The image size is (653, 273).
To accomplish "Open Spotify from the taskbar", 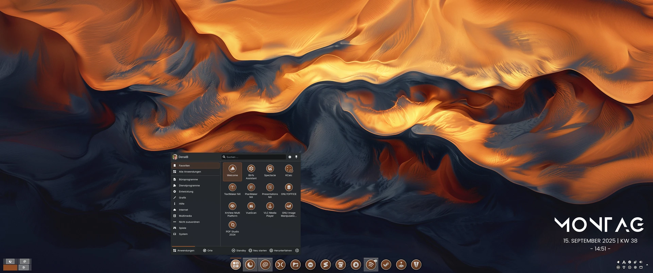I will click(x=371, y=265).
